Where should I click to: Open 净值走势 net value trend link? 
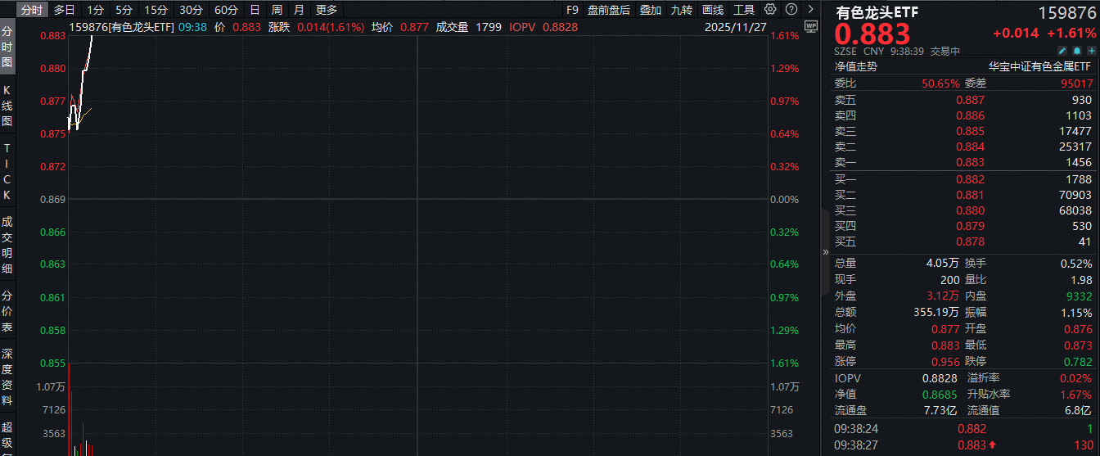pos(855,67)
